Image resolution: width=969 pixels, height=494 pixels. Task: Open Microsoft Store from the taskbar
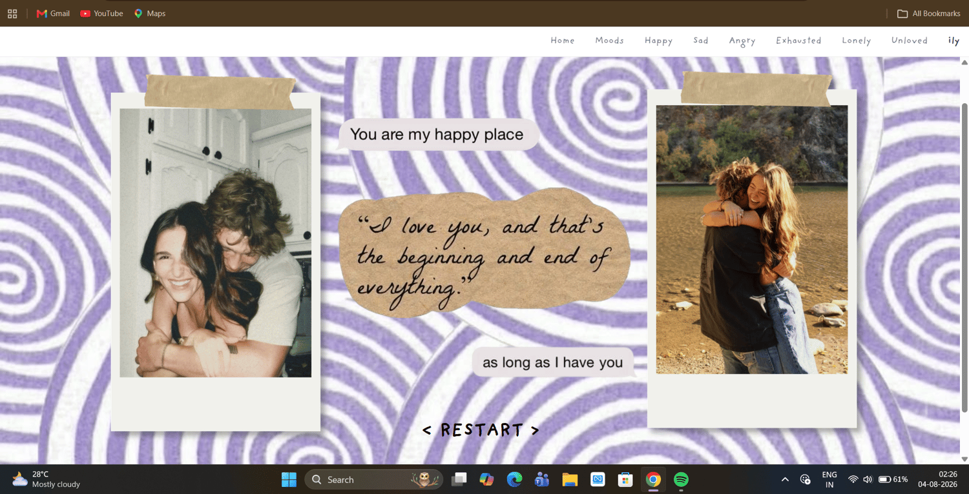point(625,479)
